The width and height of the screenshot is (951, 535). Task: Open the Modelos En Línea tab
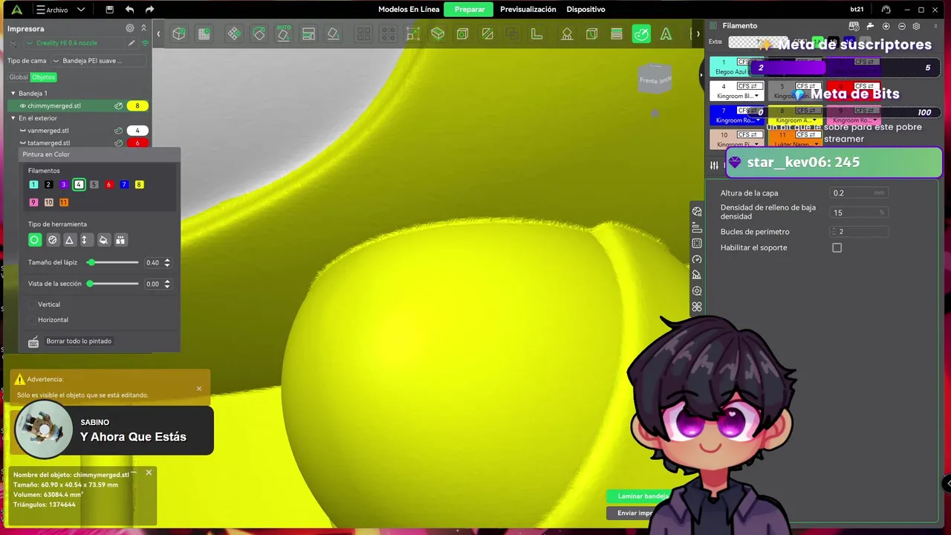[409, 10]
